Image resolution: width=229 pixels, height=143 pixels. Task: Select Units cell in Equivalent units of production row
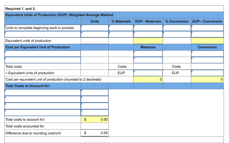click(x=95, y=41)
